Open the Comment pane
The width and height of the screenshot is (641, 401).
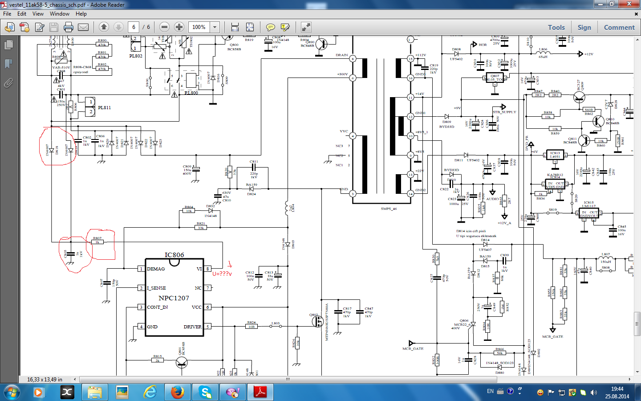(x=619, y=27)
